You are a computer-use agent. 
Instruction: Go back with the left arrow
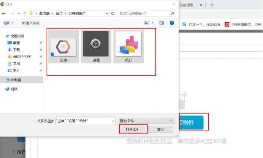4,14
